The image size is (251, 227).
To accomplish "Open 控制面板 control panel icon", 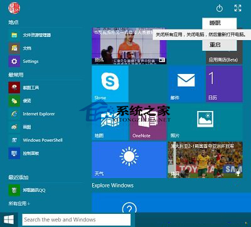I will (14, 153).
